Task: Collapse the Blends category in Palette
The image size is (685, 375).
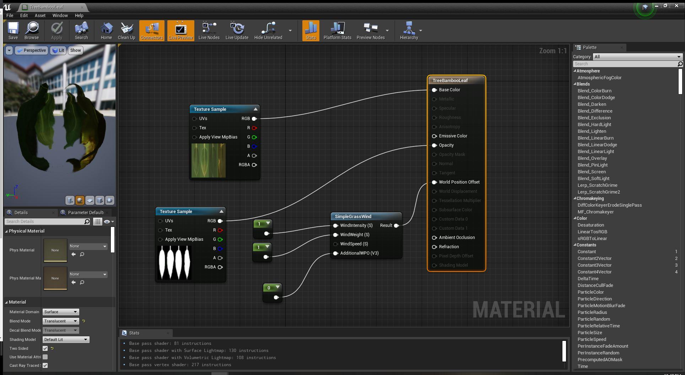Action: point(575,84)
